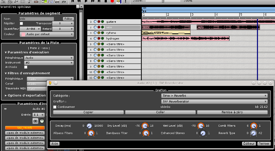Toggle the red record LED on guitare track

[x=99, y=22]
